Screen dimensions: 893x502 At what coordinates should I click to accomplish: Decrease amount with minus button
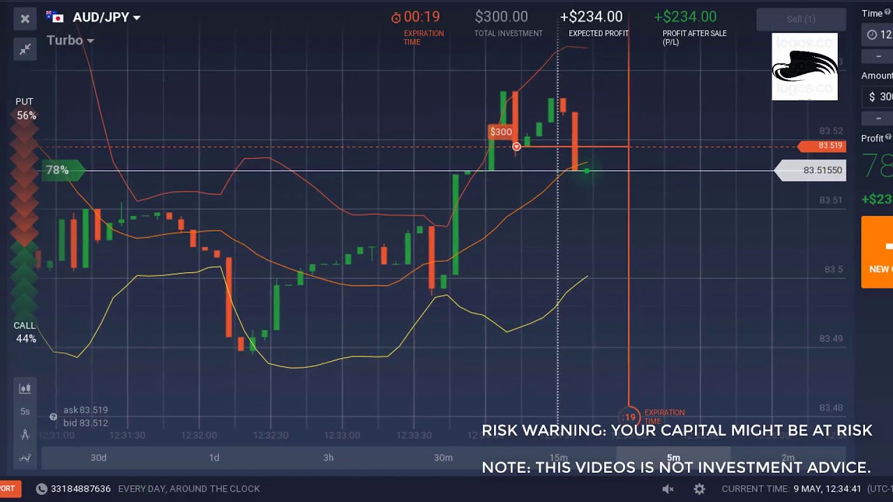879,118
